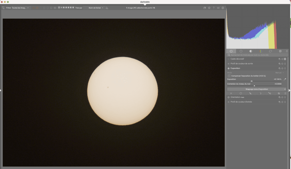The image size is (291, 169).
Task: Open the 'Nom de fichier' sort dropdown
Action: (x=96, y=8)
